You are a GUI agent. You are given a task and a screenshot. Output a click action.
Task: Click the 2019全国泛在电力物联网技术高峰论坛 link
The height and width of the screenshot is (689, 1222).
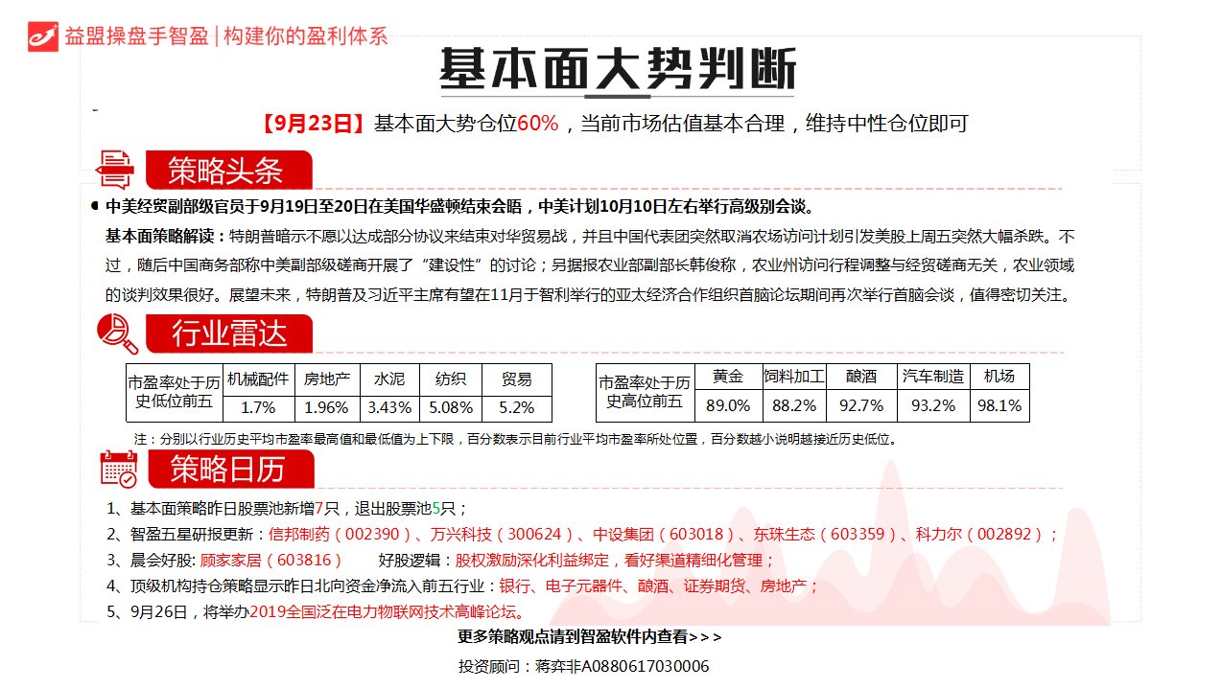[388, 612]
